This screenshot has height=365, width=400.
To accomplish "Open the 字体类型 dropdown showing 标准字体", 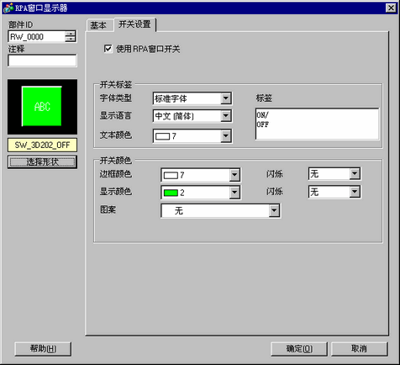I will point(192,98).
